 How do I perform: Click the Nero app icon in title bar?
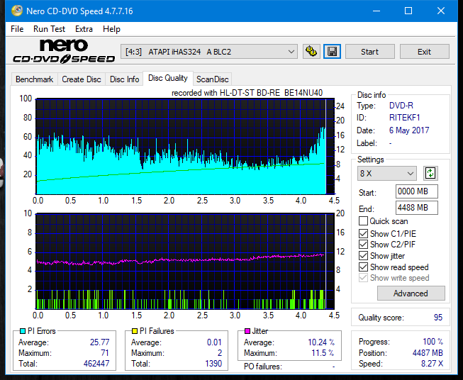(16, 11)
